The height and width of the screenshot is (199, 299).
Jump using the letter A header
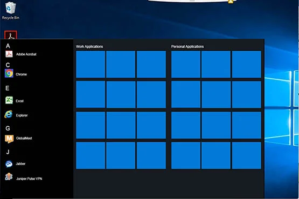click(8, 46)
